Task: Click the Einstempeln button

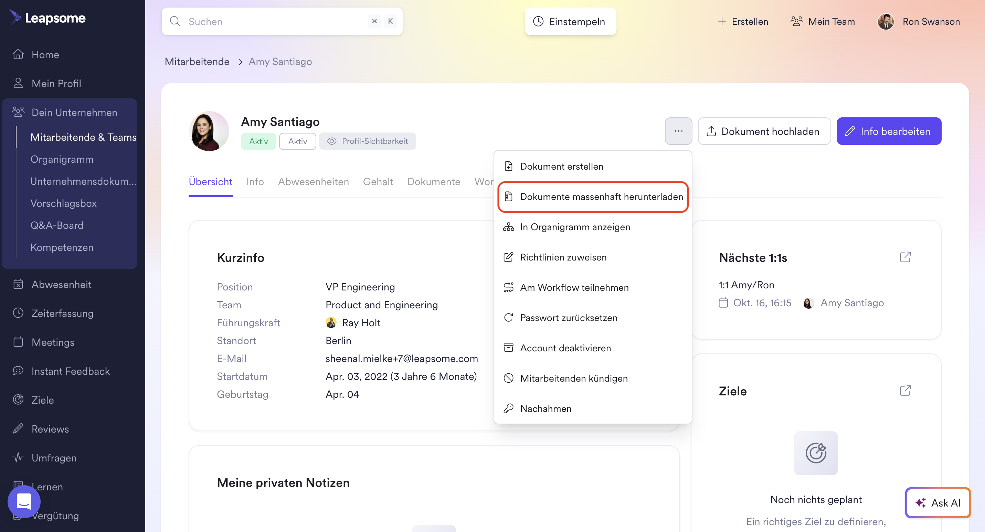Action: coord(570,21)
